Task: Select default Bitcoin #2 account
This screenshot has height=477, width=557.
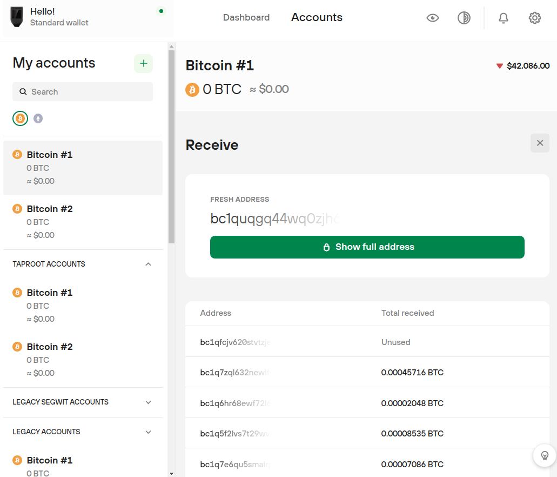Action: click(83, 222)
